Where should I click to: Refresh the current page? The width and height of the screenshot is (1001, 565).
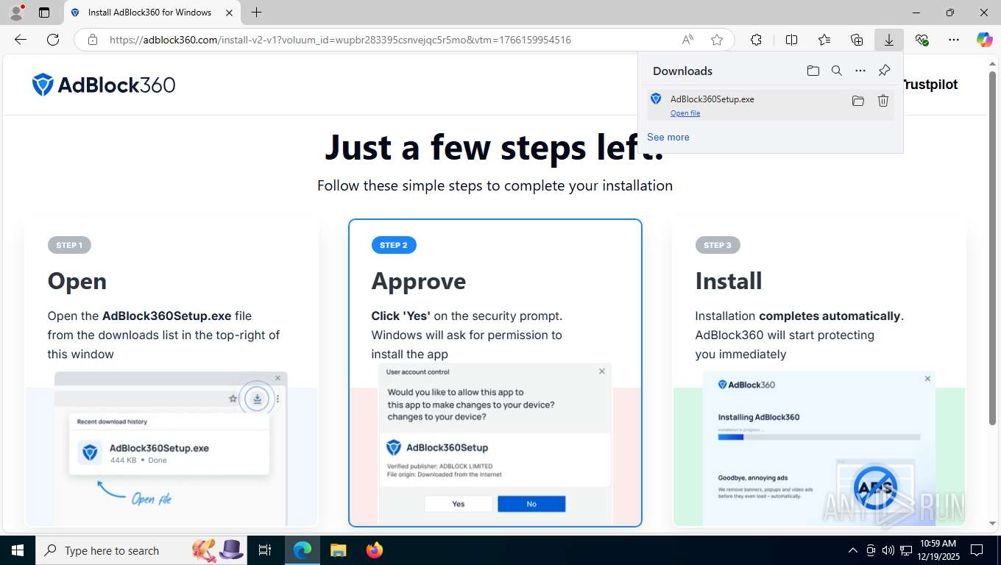53,40
